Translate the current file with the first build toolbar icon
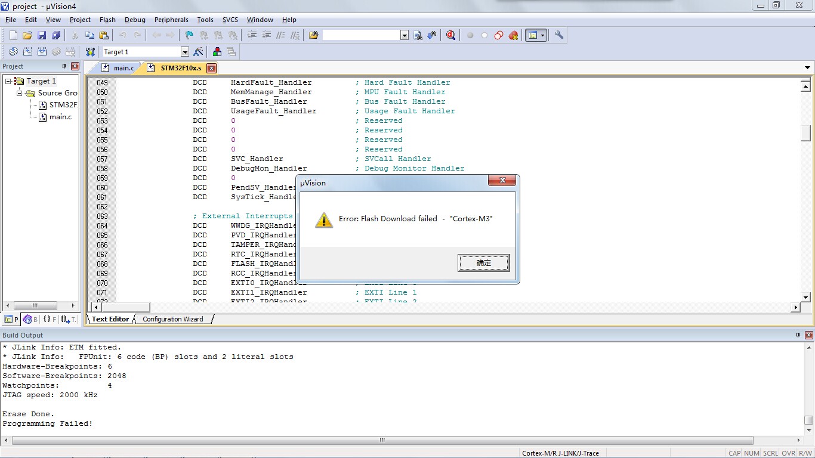The height and width of the screenshot is (458, 815). click(x=13, y=52)
